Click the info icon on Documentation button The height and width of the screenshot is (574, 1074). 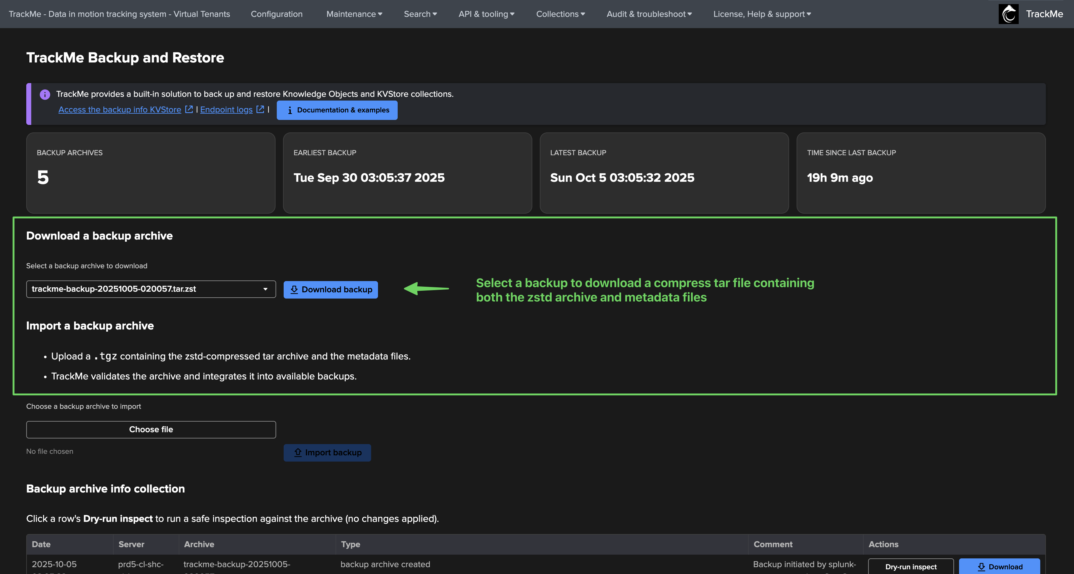click(x=290, y=111)
